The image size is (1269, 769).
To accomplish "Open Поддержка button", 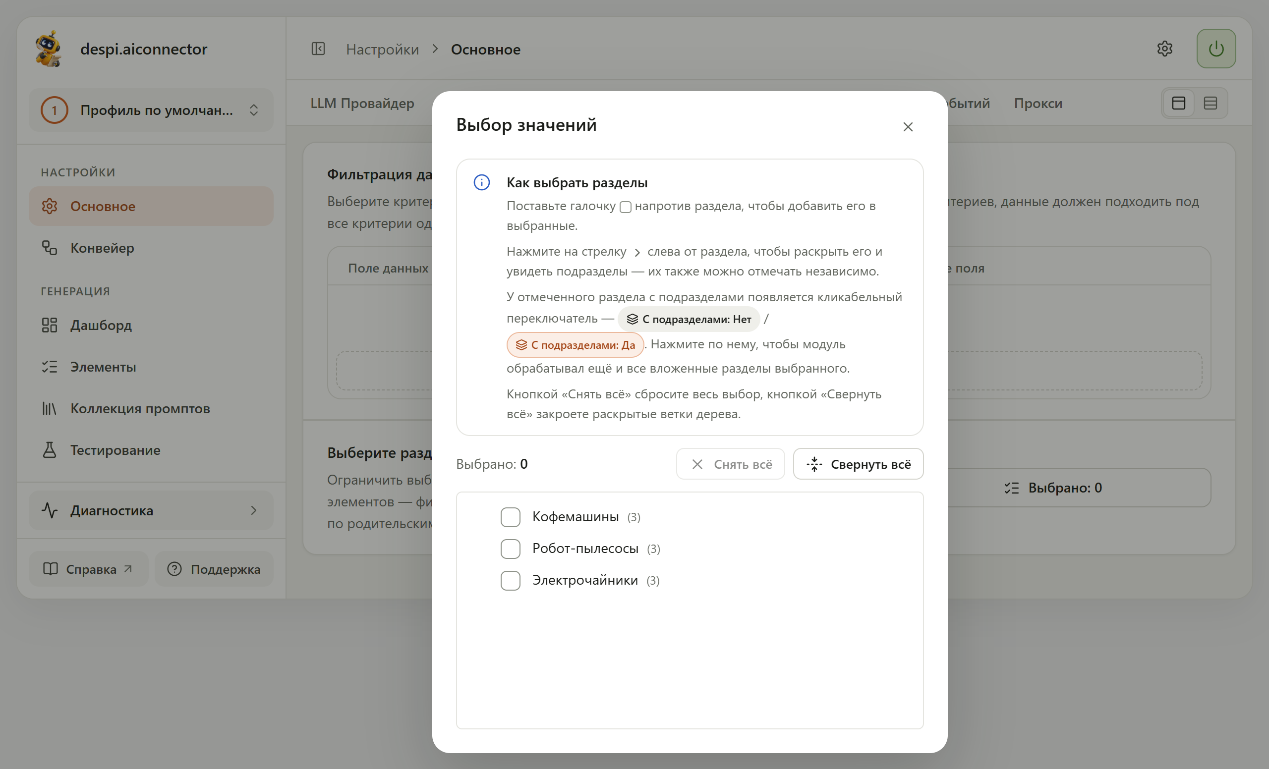I will [214, 569].
